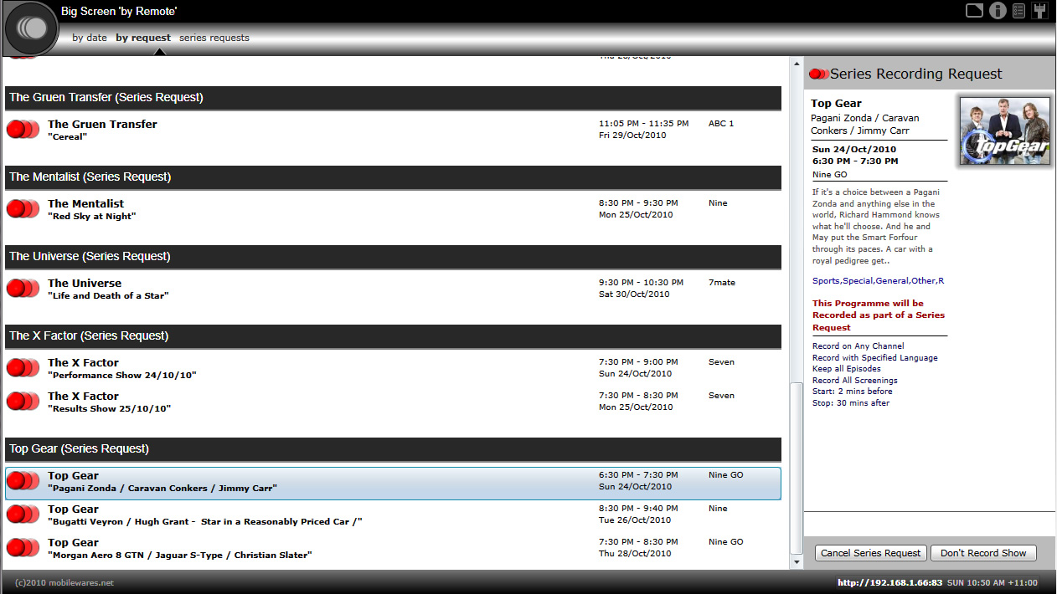Click record icon for X Factor Performance Show
1057x594 pixels.
tap(23, 368)
